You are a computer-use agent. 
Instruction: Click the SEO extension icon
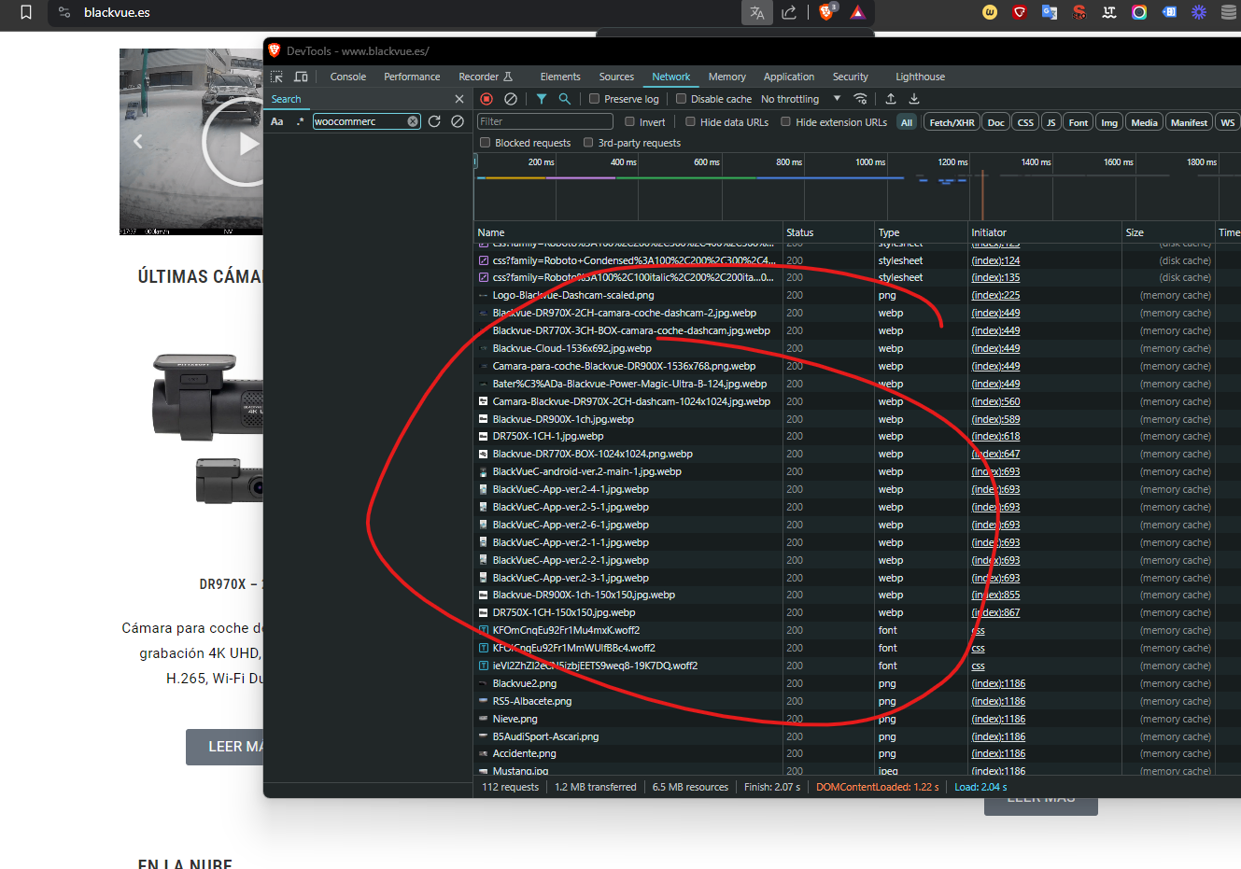(x=1079, y=12)
